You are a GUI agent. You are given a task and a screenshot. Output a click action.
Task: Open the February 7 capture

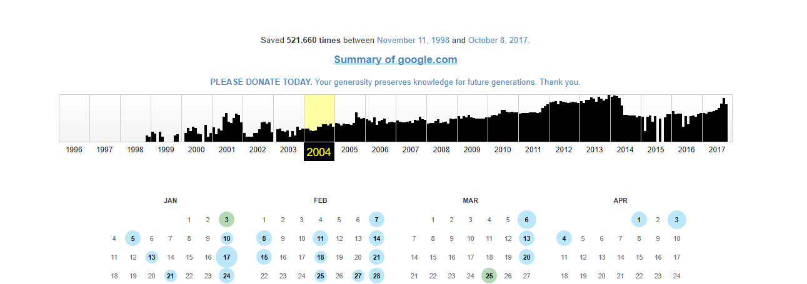point(376,220)
